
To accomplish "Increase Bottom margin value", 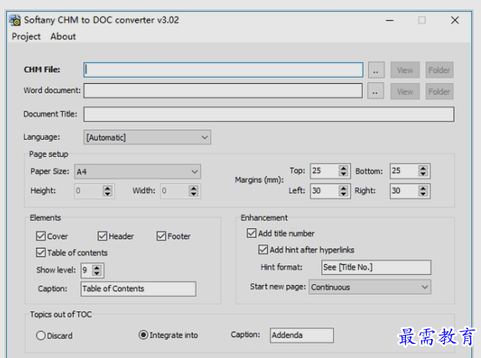I will (423, 168).
